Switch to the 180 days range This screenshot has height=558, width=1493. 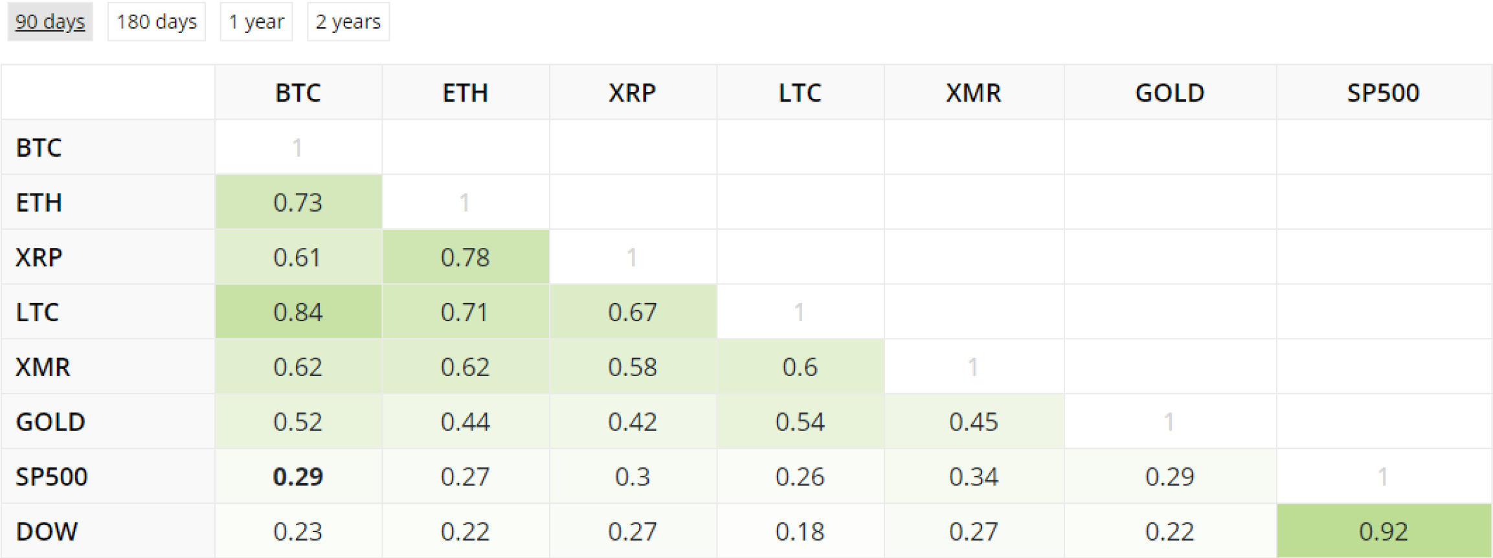pos(157,22)
